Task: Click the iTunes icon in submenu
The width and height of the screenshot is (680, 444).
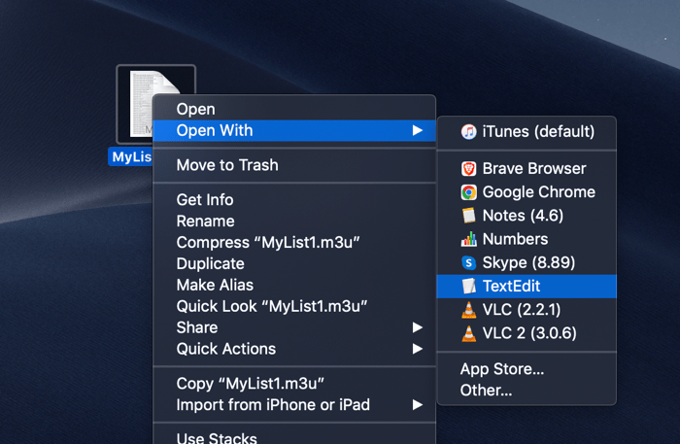Action: [x=468, y=131]
